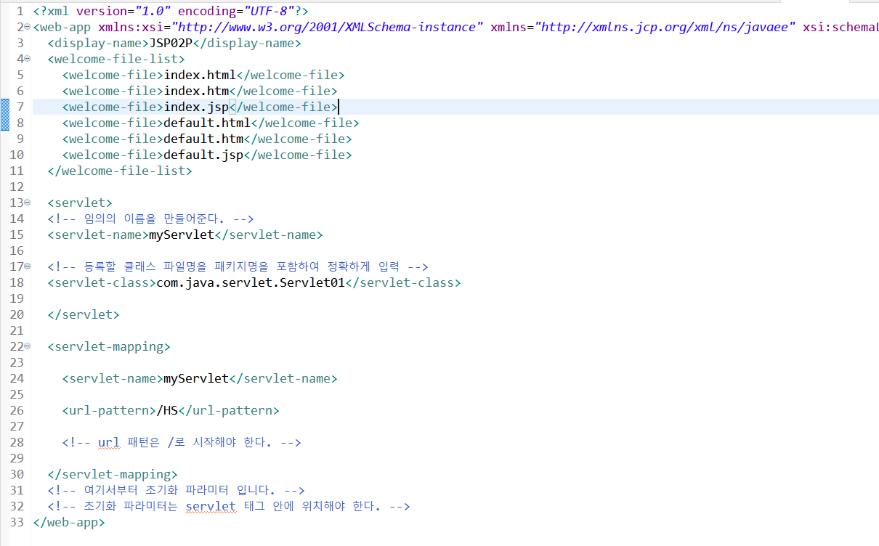Viewport: 879px width, 546px height.
Task: Click line number 1 in the gutter
Action: [x=20, y=11]
